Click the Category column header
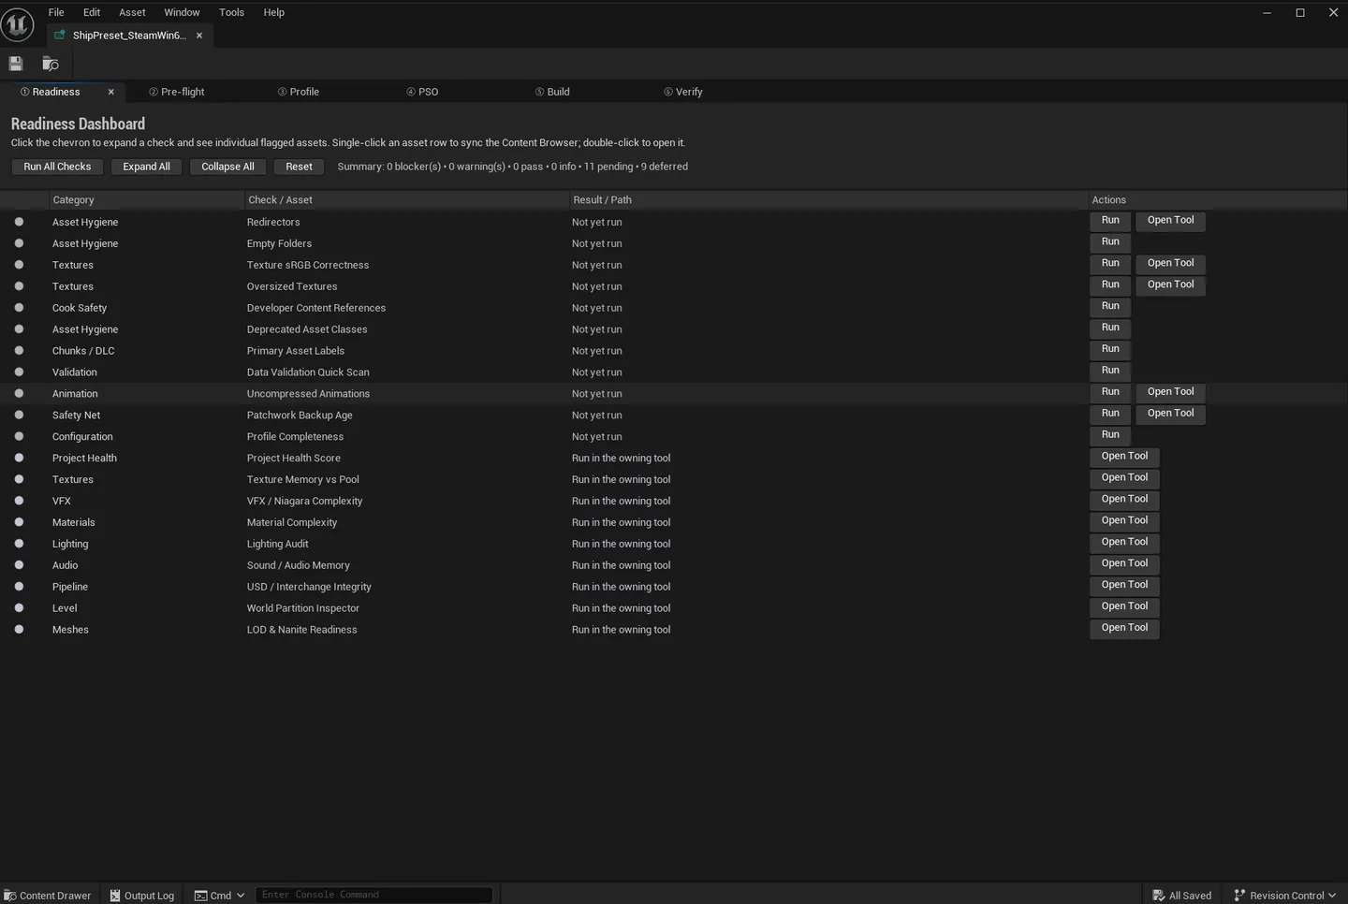 pyautogui.click(x=145, y=200)
